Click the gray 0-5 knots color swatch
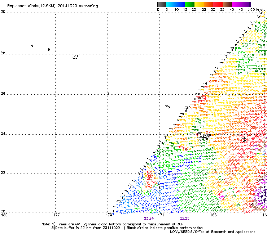 [162, 4]
